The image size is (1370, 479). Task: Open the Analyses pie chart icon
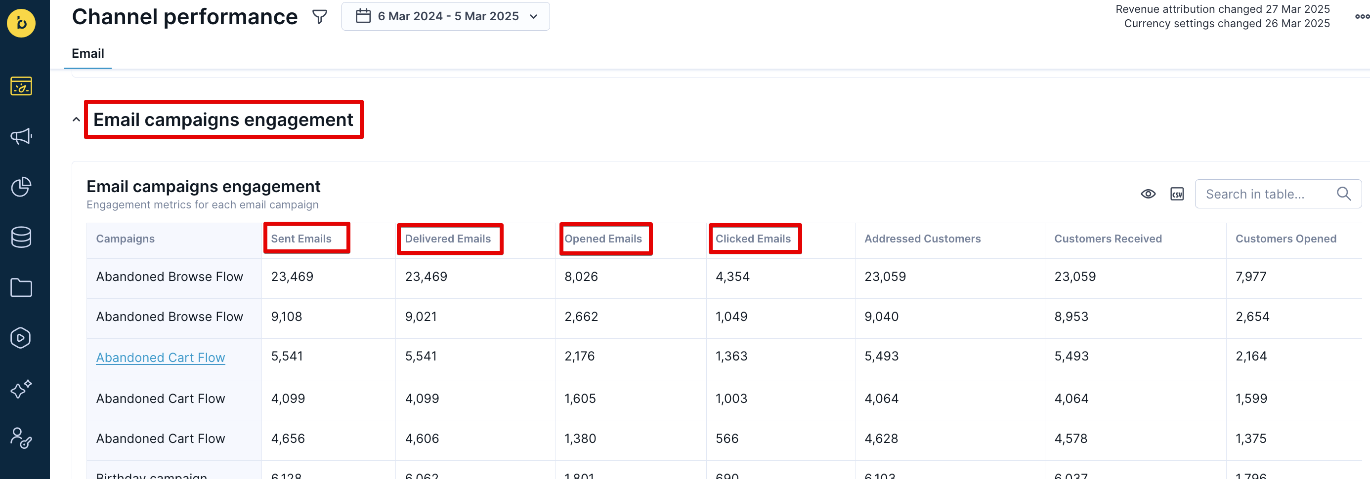click(21, 187)
